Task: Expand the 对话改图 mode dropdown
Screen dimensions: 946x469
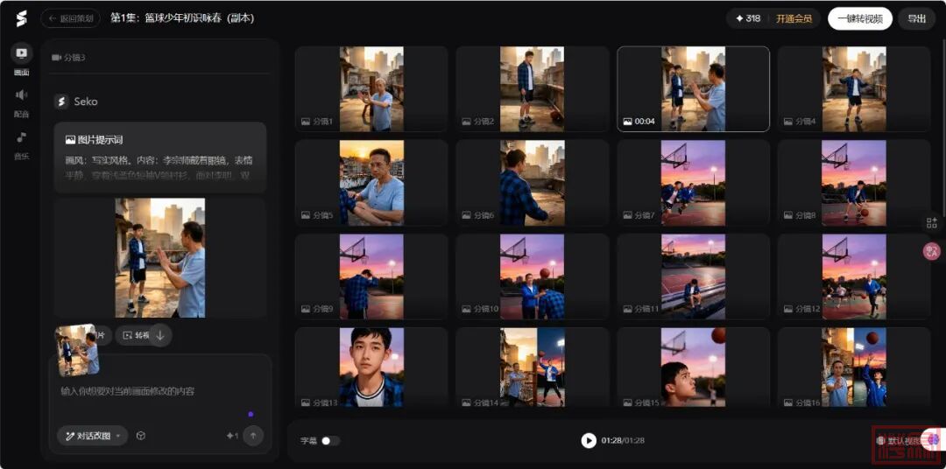Action: point(92,436)
